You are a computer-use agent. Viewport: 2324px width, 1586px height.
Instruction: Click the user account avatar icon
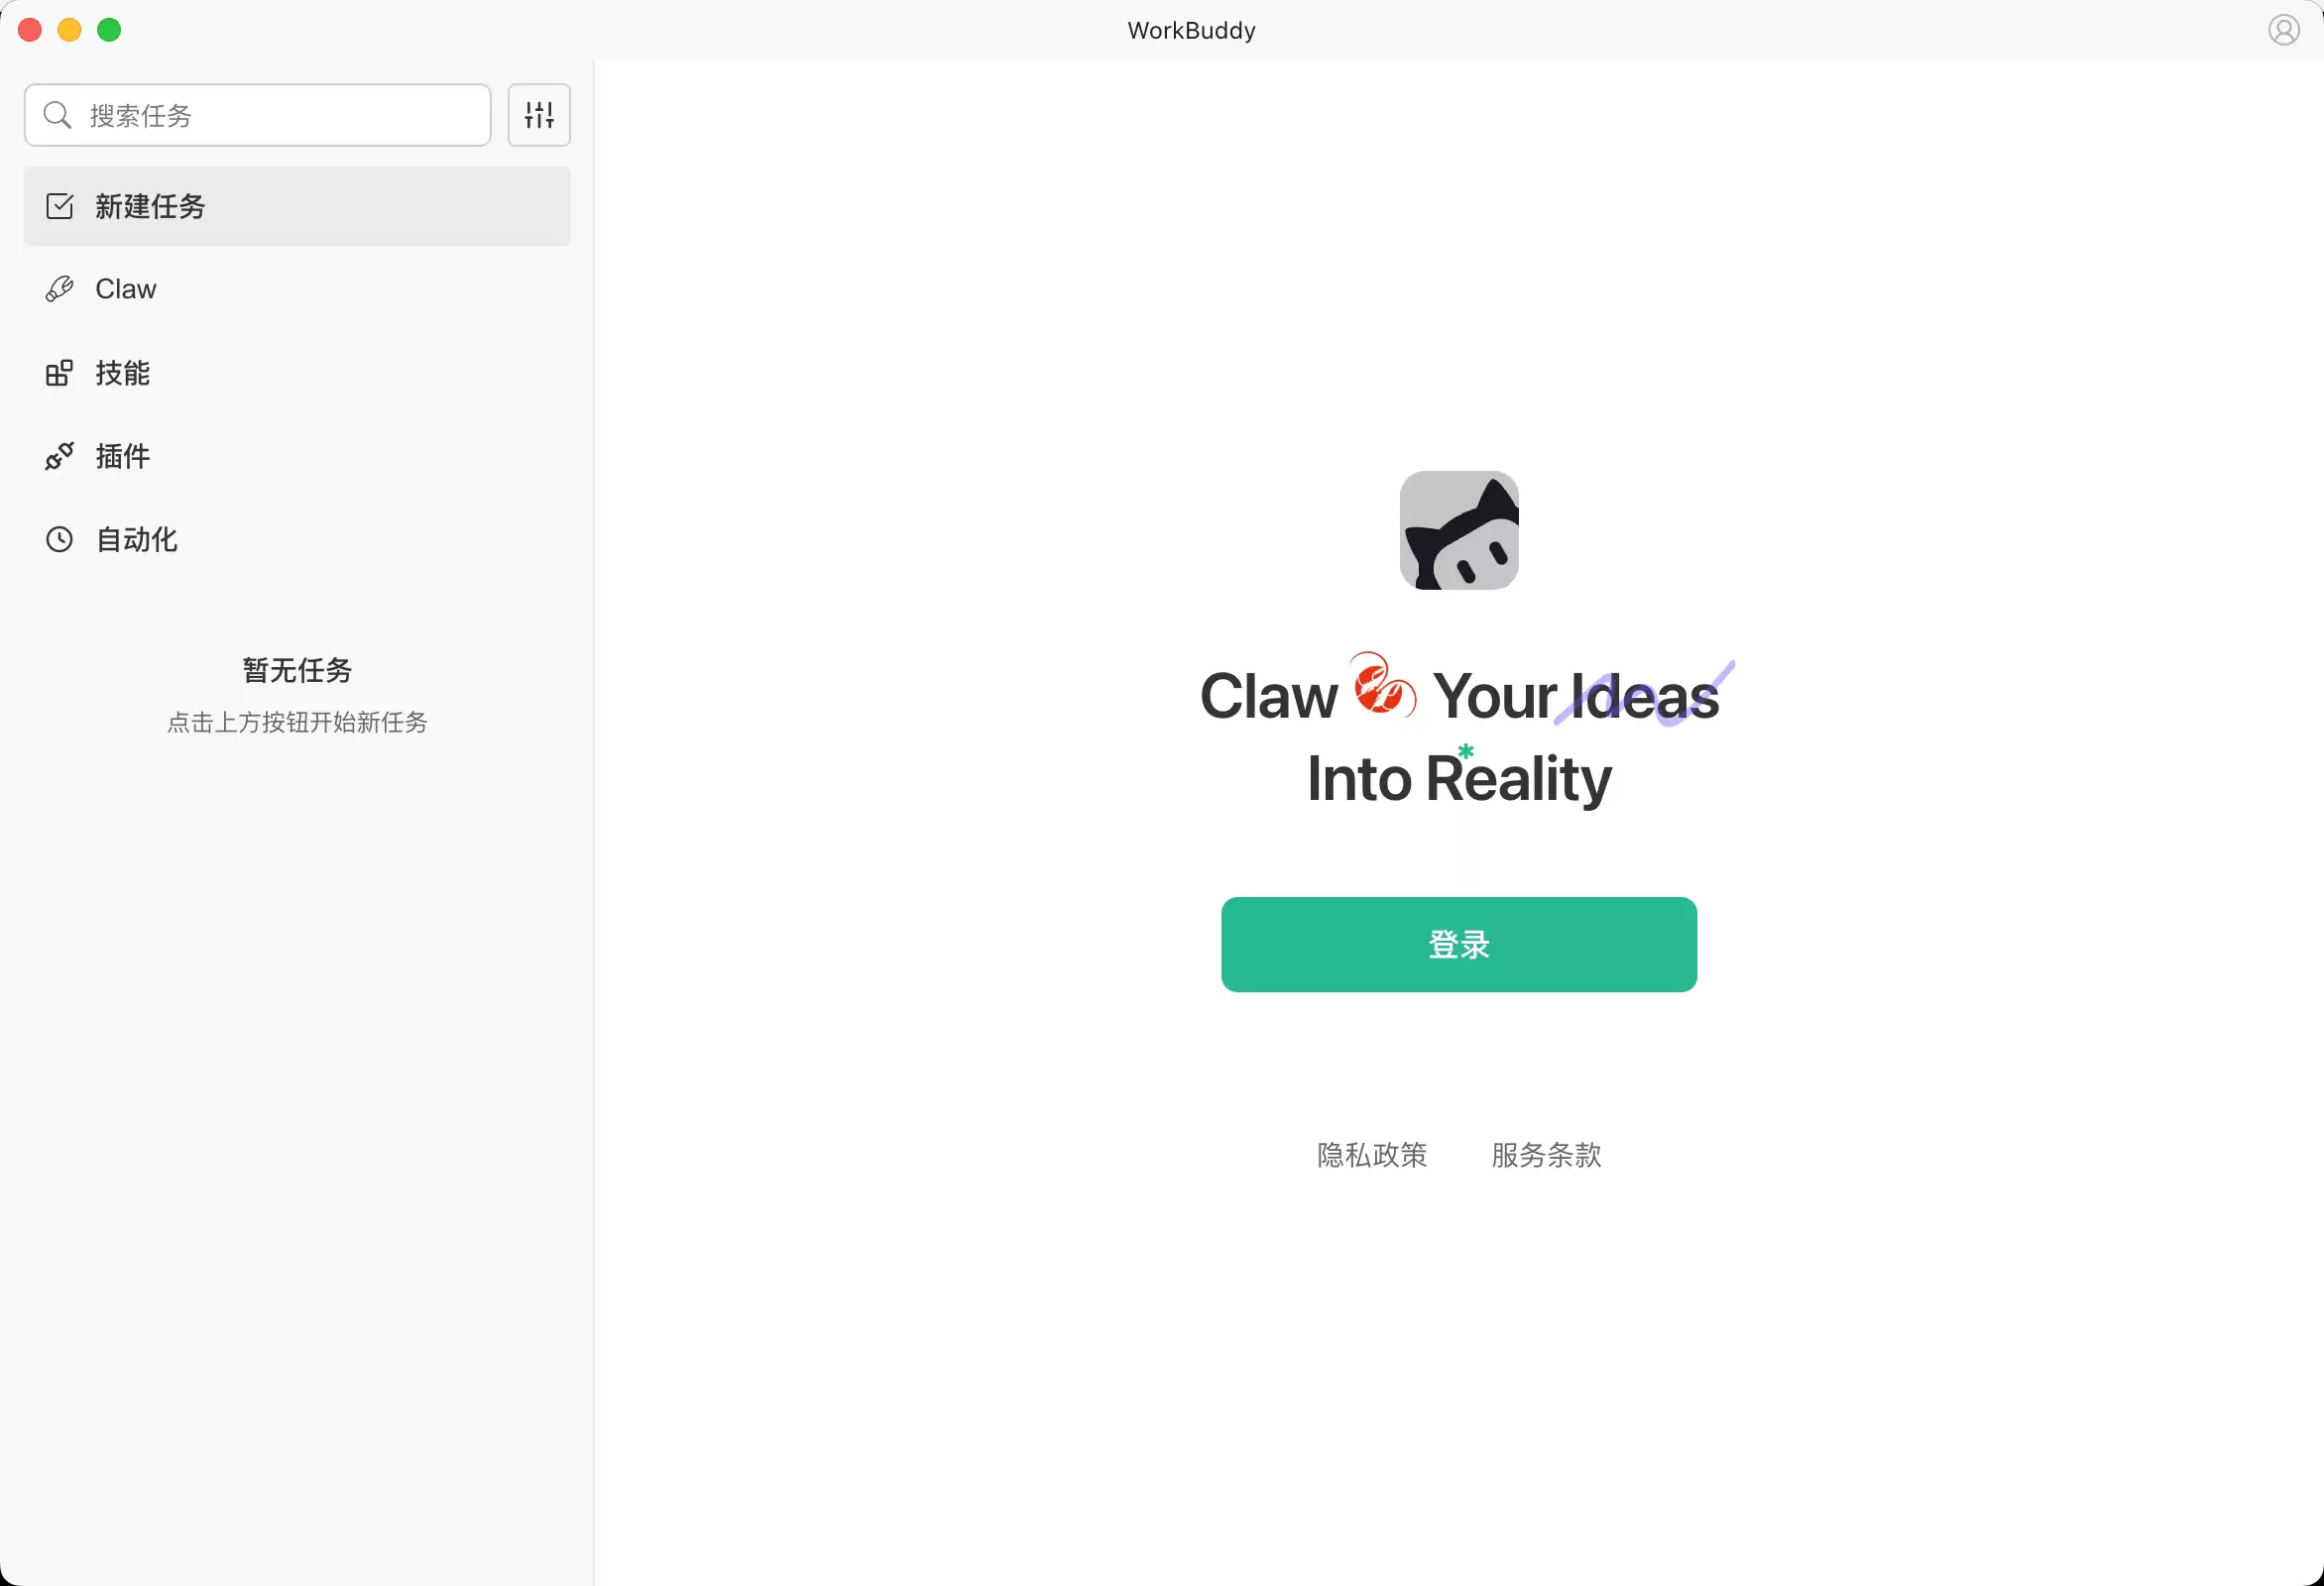coord(2283,30)
